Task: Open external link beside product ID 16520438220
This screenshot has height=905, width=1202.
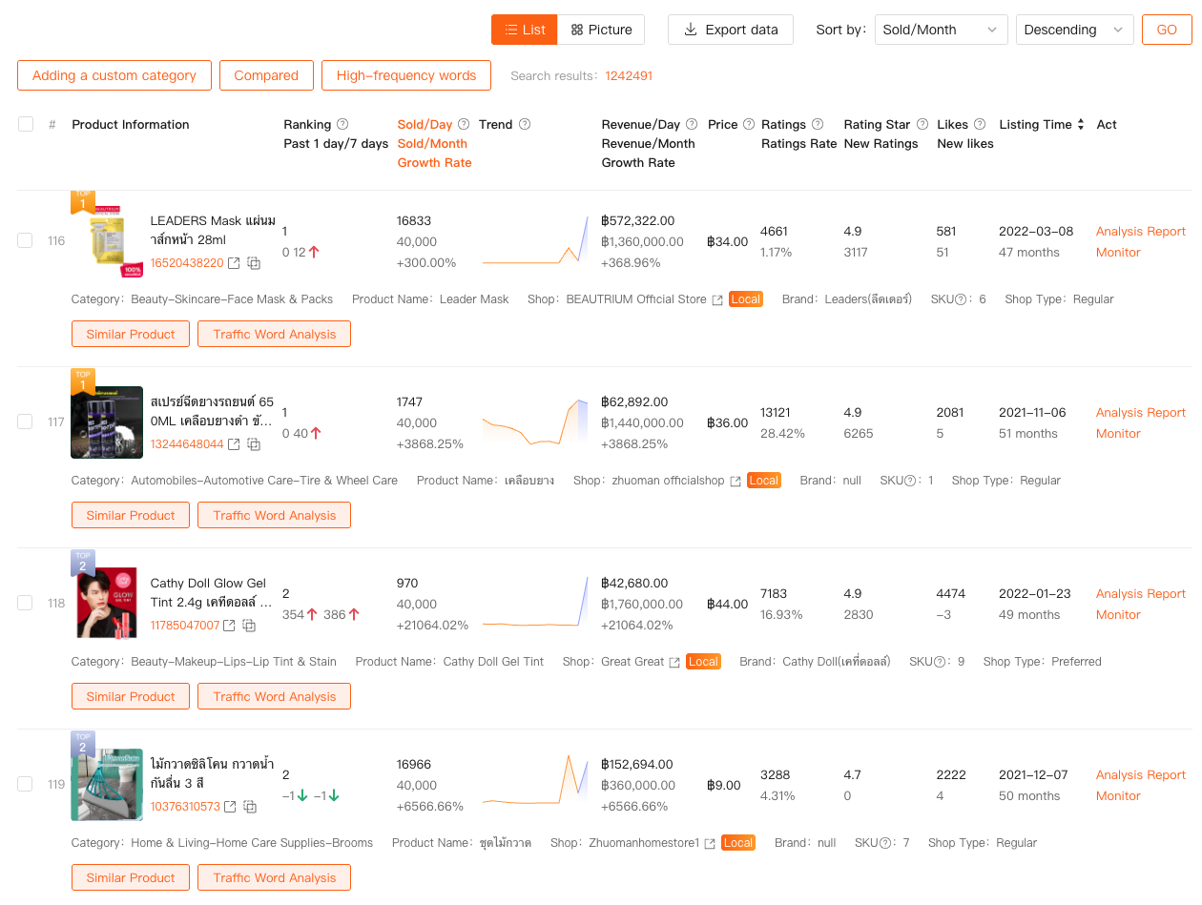Action: [234, 263]
